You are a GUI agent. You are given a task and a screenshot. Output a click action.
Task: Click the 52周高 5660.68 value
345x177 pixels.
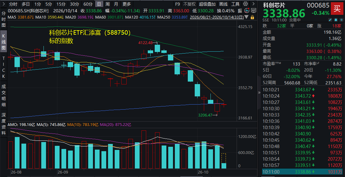(292, 83)
